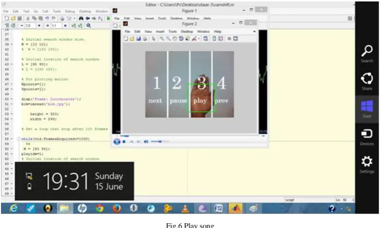Click media player seek progress bar

[x=191, y=136]
